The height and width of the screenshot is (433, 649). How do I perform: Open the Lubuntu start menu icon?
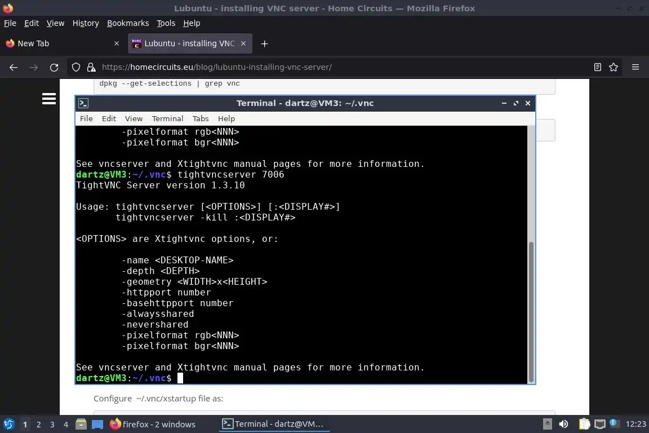[x=8, y=424]
